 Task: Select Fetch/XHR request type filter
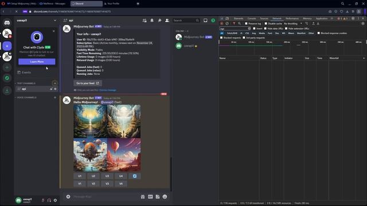point(232,33)
